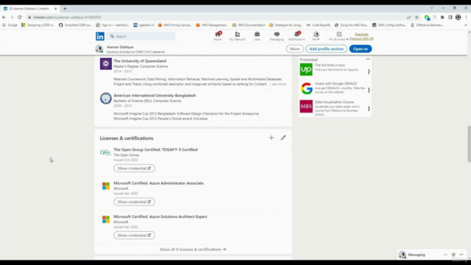This screenshot has height=265, width=471.
Task: Close the Aieman Siddique LinkedIn tab
Action: pyautogui.click(x=56, y=9)
